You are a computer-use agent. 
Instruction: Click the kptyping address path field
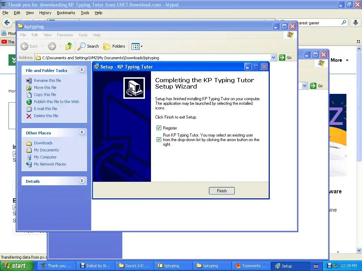coord(153,58)
